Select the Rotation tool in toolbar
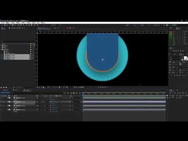This screenshot has height=141, width=188. tap(10, 25)
